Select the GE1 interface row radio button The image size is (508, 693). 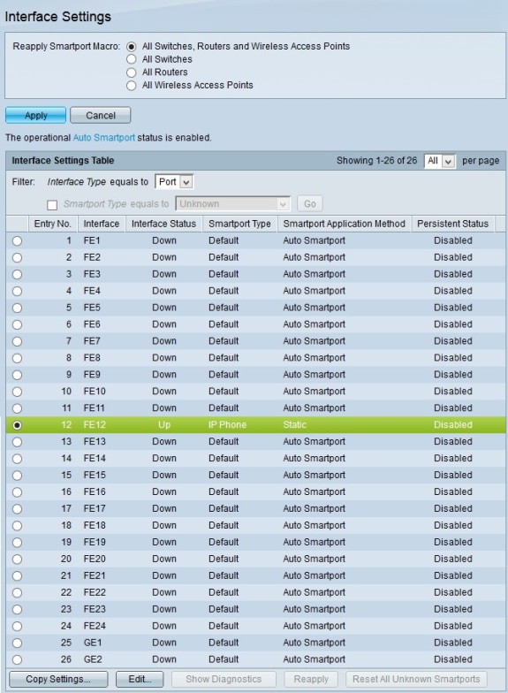[17, 643]
